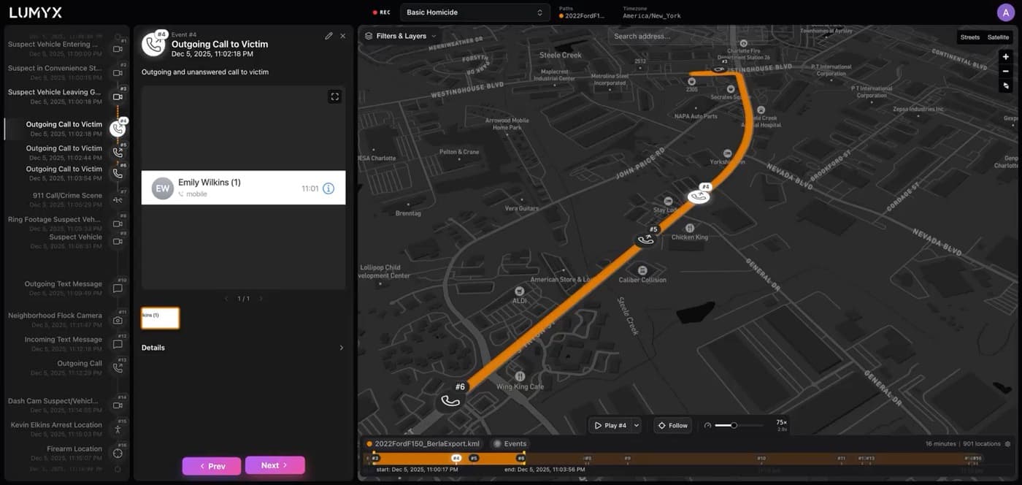Viewport: 1022px width, 485px height.
Task: Open the timeline settings gear
Action: tap(1008, 443)
